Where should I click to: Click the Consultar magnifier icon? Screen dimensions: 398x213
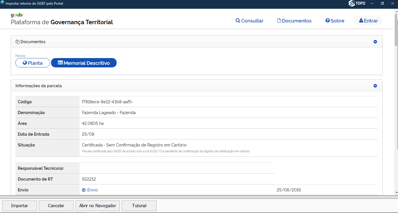click(238, 21)
